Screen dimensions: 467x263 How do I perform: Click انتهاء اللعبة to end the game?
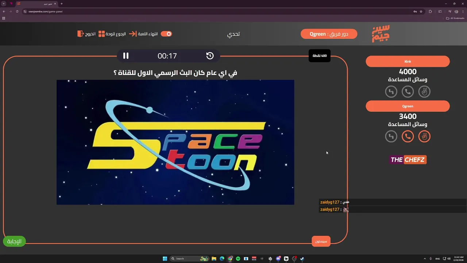148,34
